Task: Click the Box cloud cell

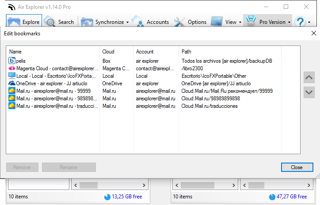Action: coord(107,61)
